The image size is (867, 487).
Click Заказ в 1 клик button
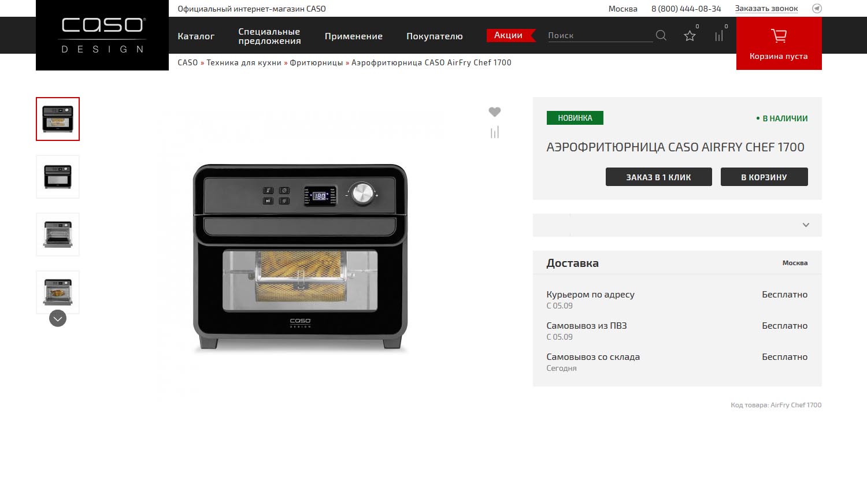pos(658,177)
